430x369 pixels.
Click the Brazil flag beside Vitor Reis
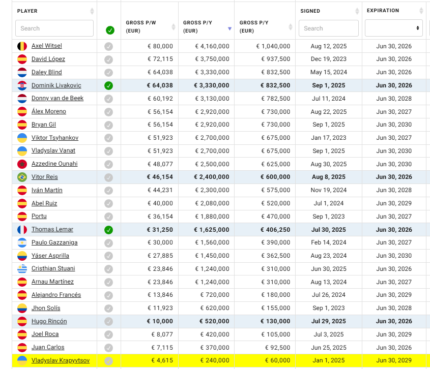22,177
